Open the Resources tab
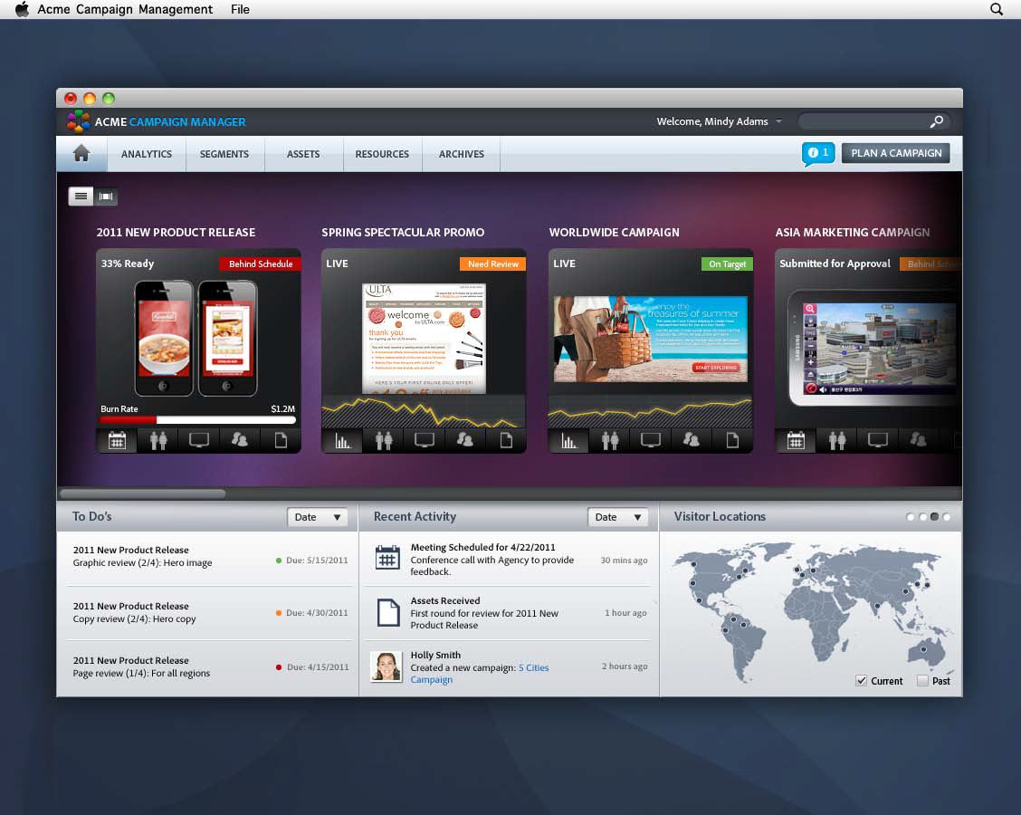Image resolution: width=1021 pixels, height=815 pixels. [382, 154]
